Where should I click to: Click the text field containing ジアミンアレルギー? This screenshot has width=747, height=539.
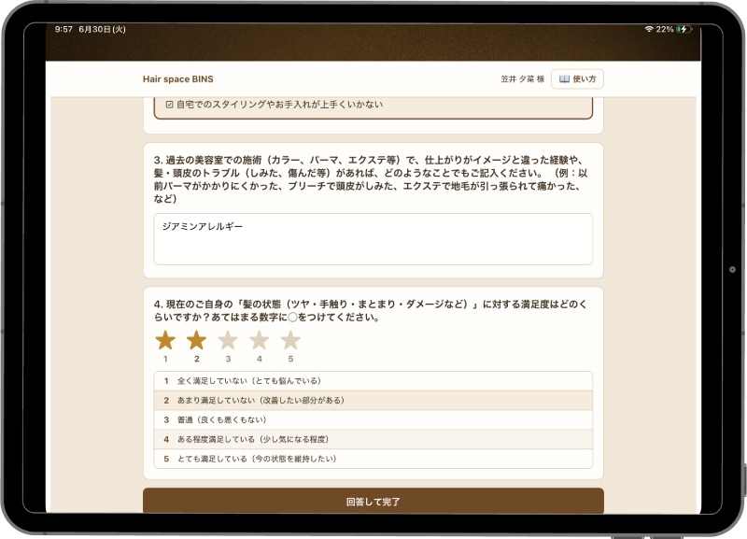(x=373, y=239)
